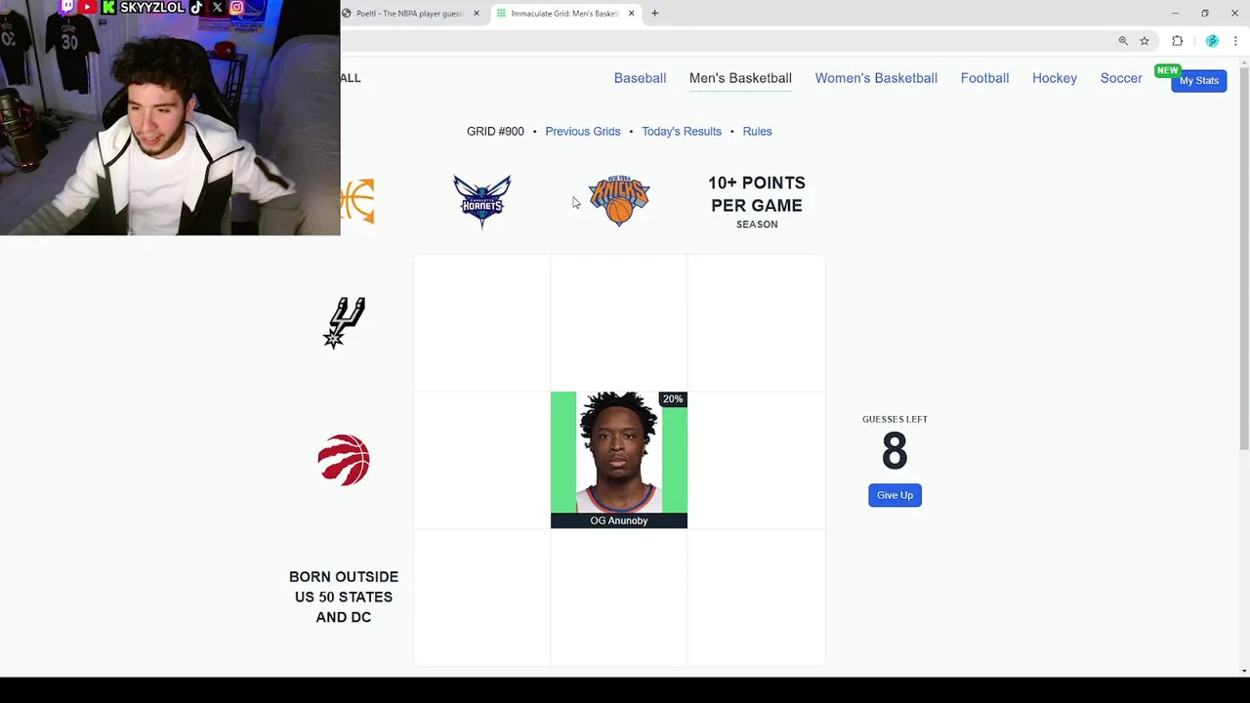1250x703 pixels.
Task: Click the Charlotte Hornets logo column header
Action: (481, 201)
